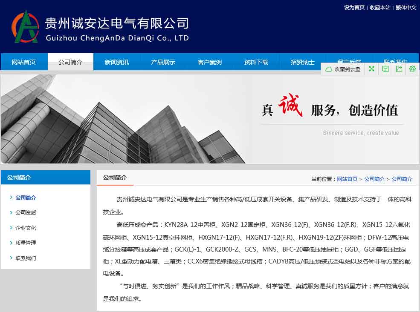The image size is (420, 312).
Task: Open the 招贤纳士 navigation item
Action: tap(303, 62)
